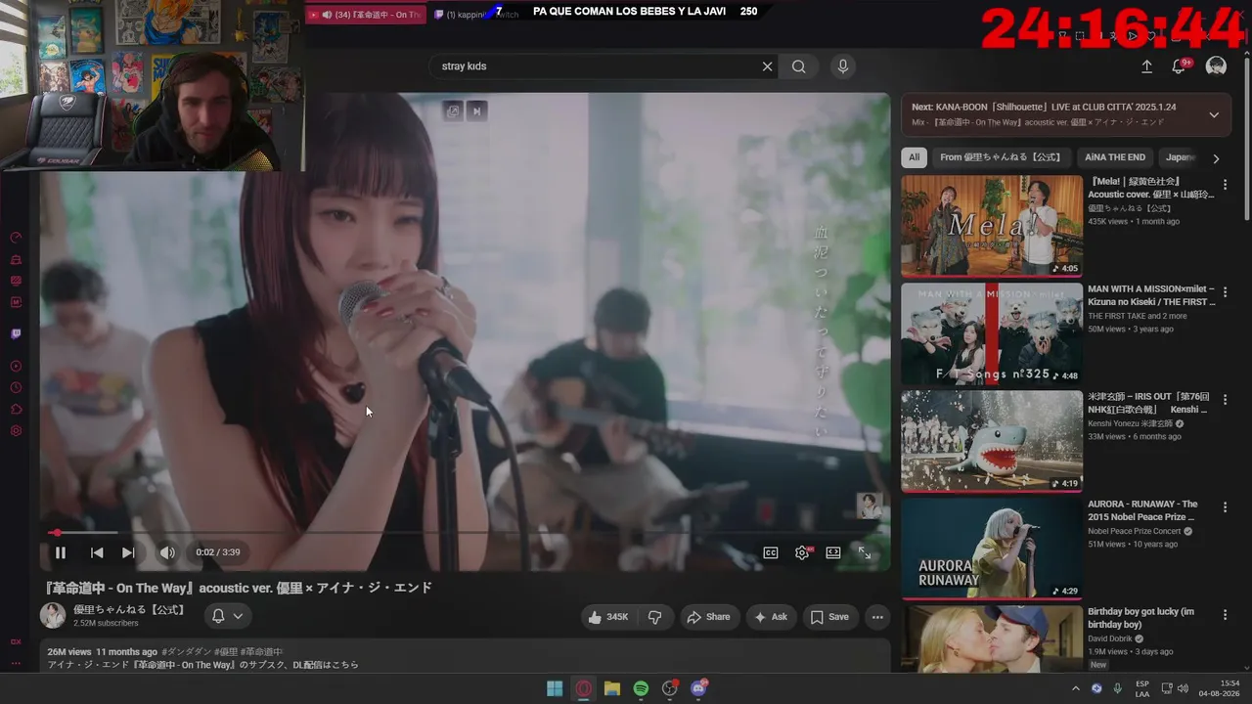Open the 'Birthday boy got lucky' thumbnail

pos(992,639)
